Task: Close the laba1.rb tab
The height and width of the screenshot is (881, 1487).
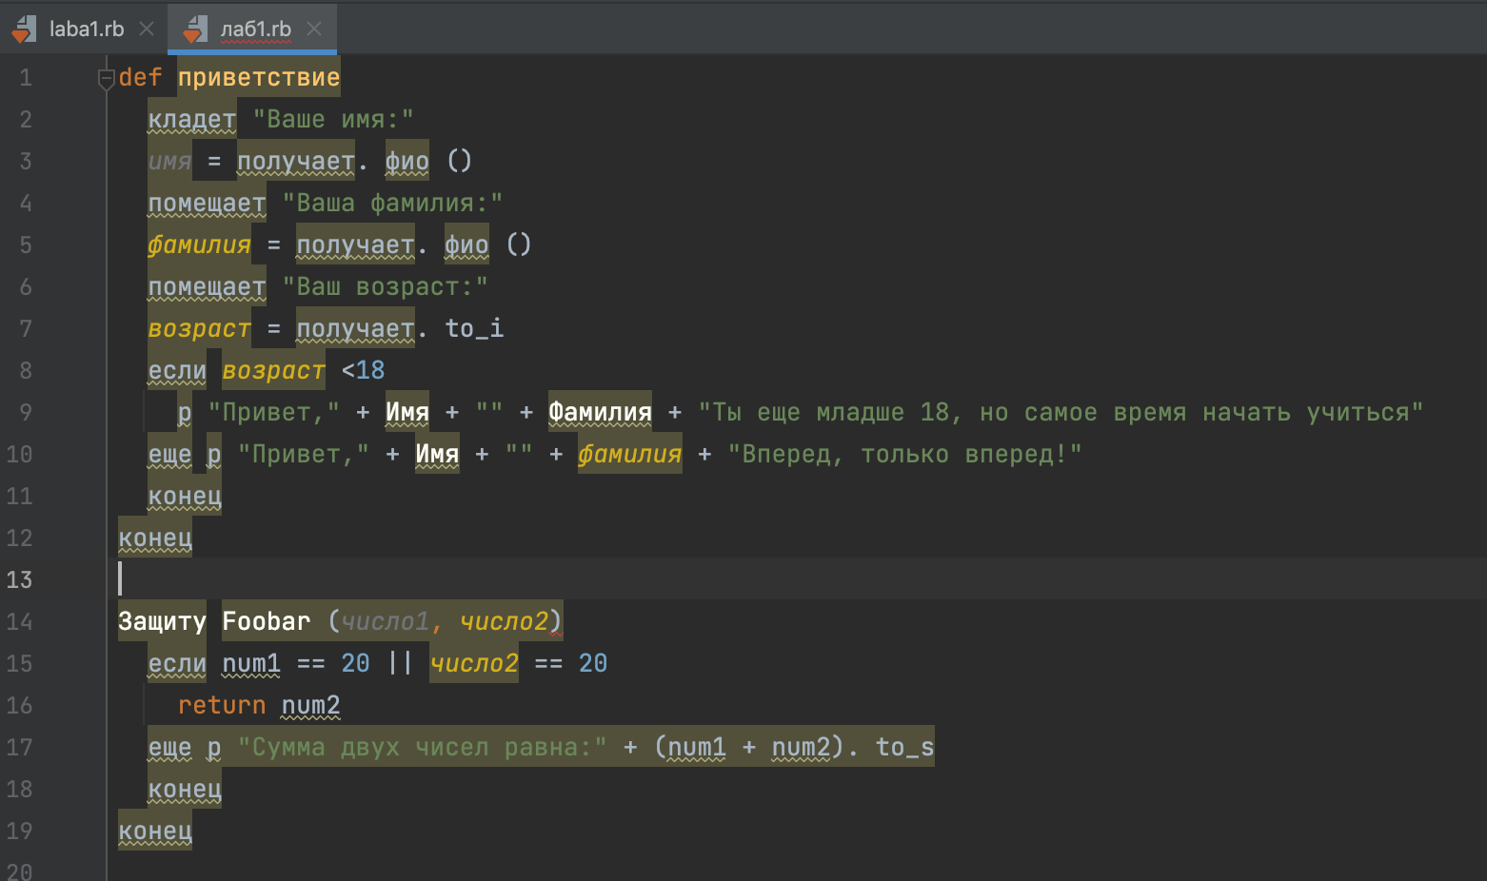Action: click(x=147, y=29)
